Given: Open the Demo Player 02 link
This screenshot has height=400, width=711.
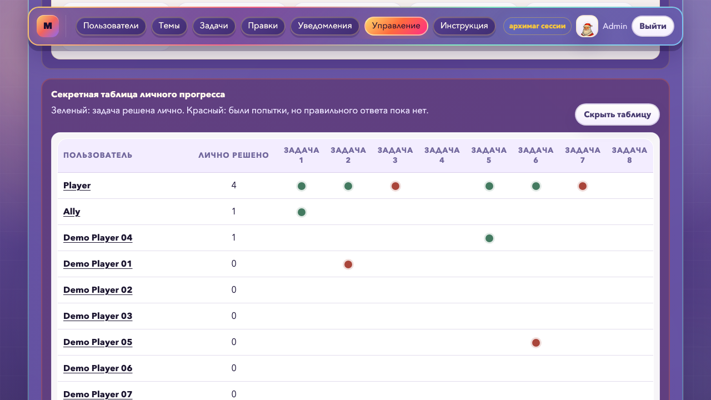Looking at the screenshot, I should point(98,290).
